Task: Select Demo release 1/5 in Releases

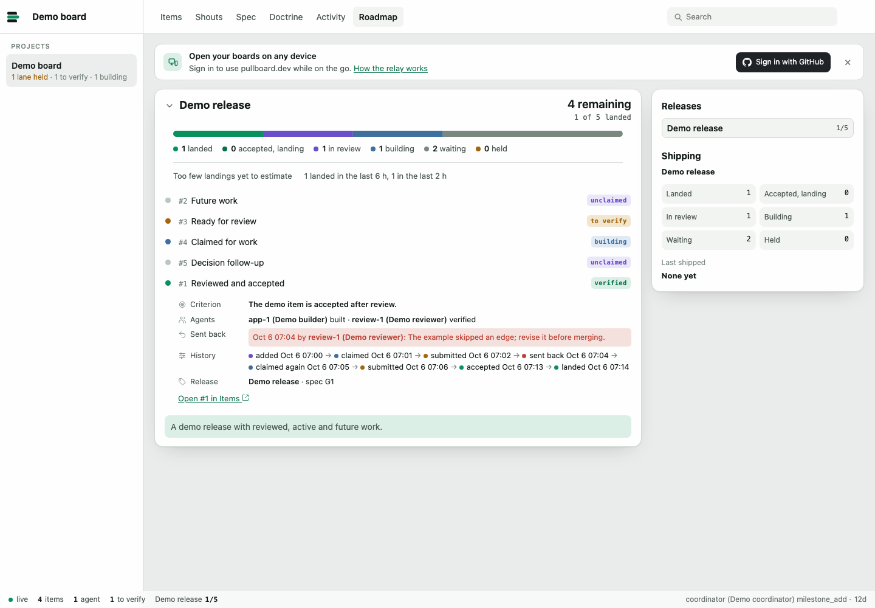Action: (758, 128)
